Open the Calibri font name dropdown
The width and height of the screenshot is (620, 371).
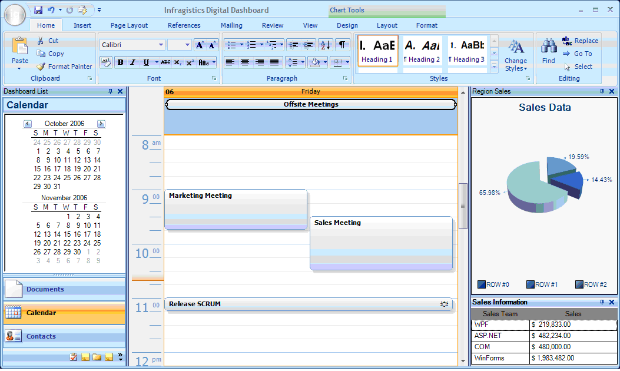pos(161,45)
